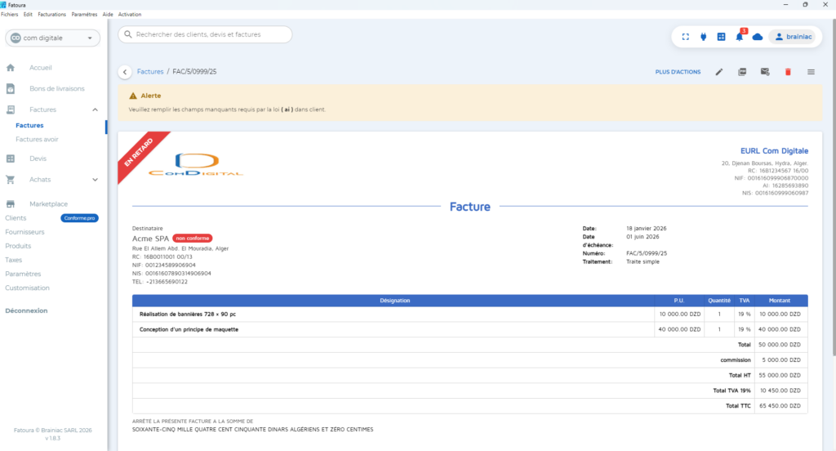Viewport: 836px width, 451px height.
Task: Click Bons de livraisons sidebar icon
Action: [x=11, y=88]
